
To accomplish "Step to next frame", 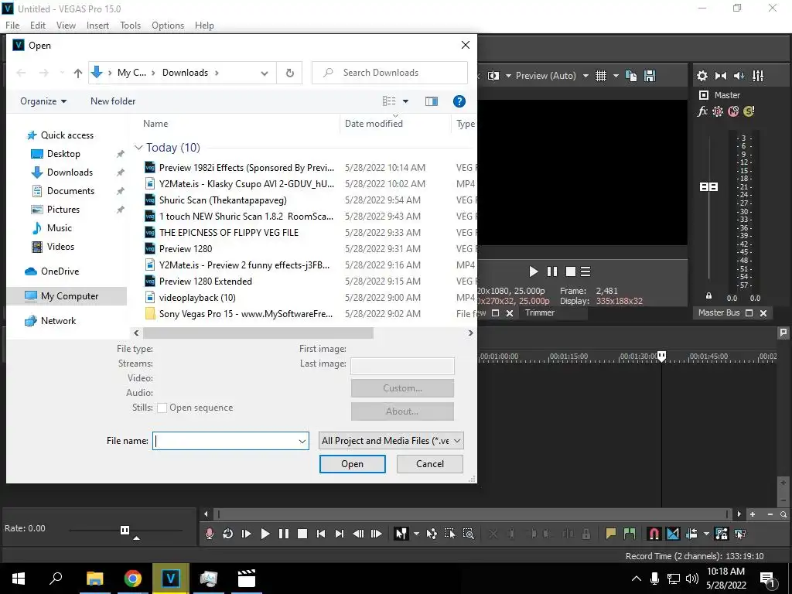I will click(x=377, y=534).
